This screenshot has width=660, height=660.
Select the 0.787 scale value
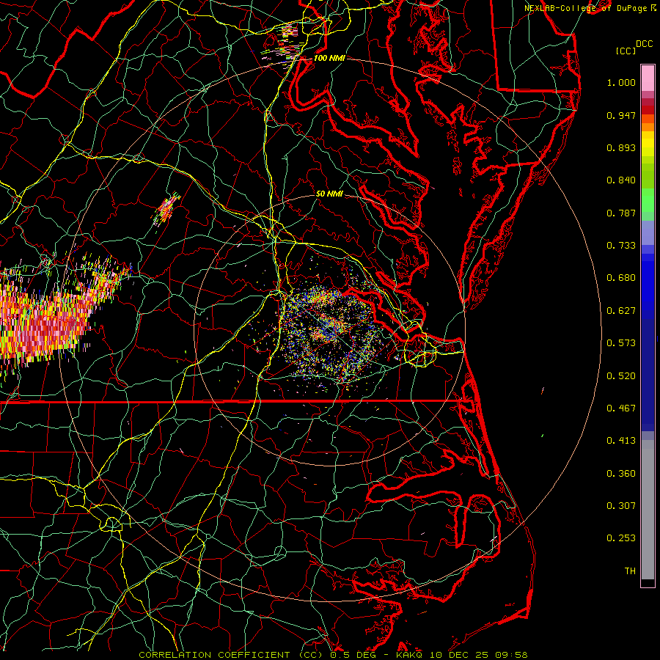621,213
